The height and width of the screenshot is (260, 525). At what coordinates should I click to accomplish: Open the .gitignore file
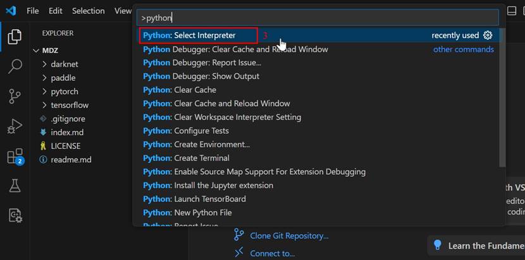[x=68, y=119]
